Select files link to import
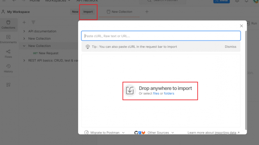 pos(156,93)
